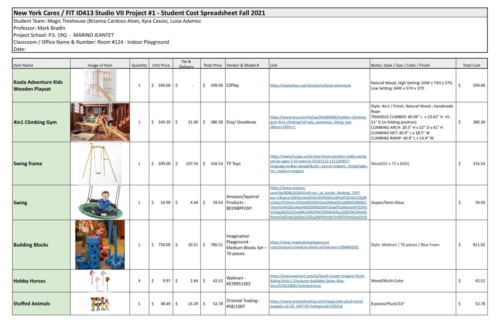Click the Total Cost column header
Image resolution: width=500 pixels, height=323 pixels.
[x=471, y=65]
